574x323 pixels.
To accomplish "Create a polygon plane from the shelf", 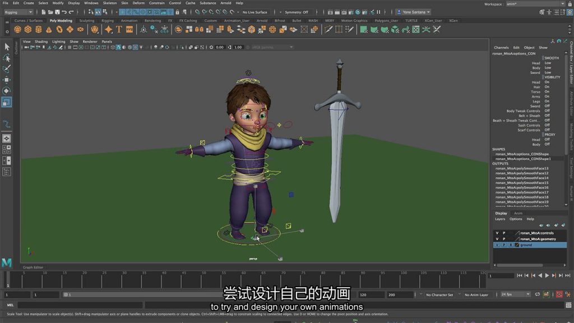I will pyautogui.click(x=70, y=30).
